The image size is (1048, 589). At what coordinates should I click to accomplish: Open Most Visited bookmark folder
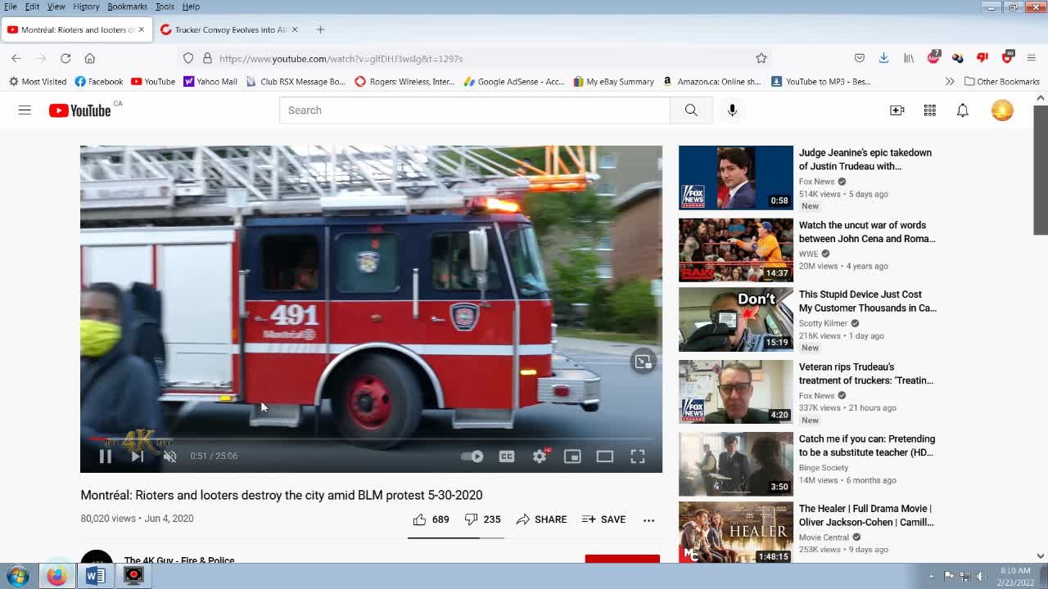(38, 82)
